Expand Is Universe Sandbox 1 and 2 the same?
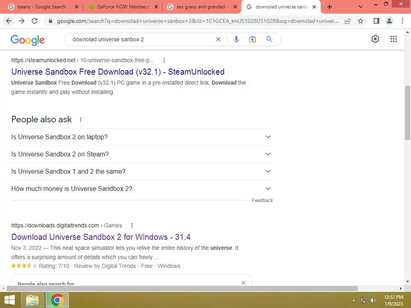 click(x=142, y=172)
